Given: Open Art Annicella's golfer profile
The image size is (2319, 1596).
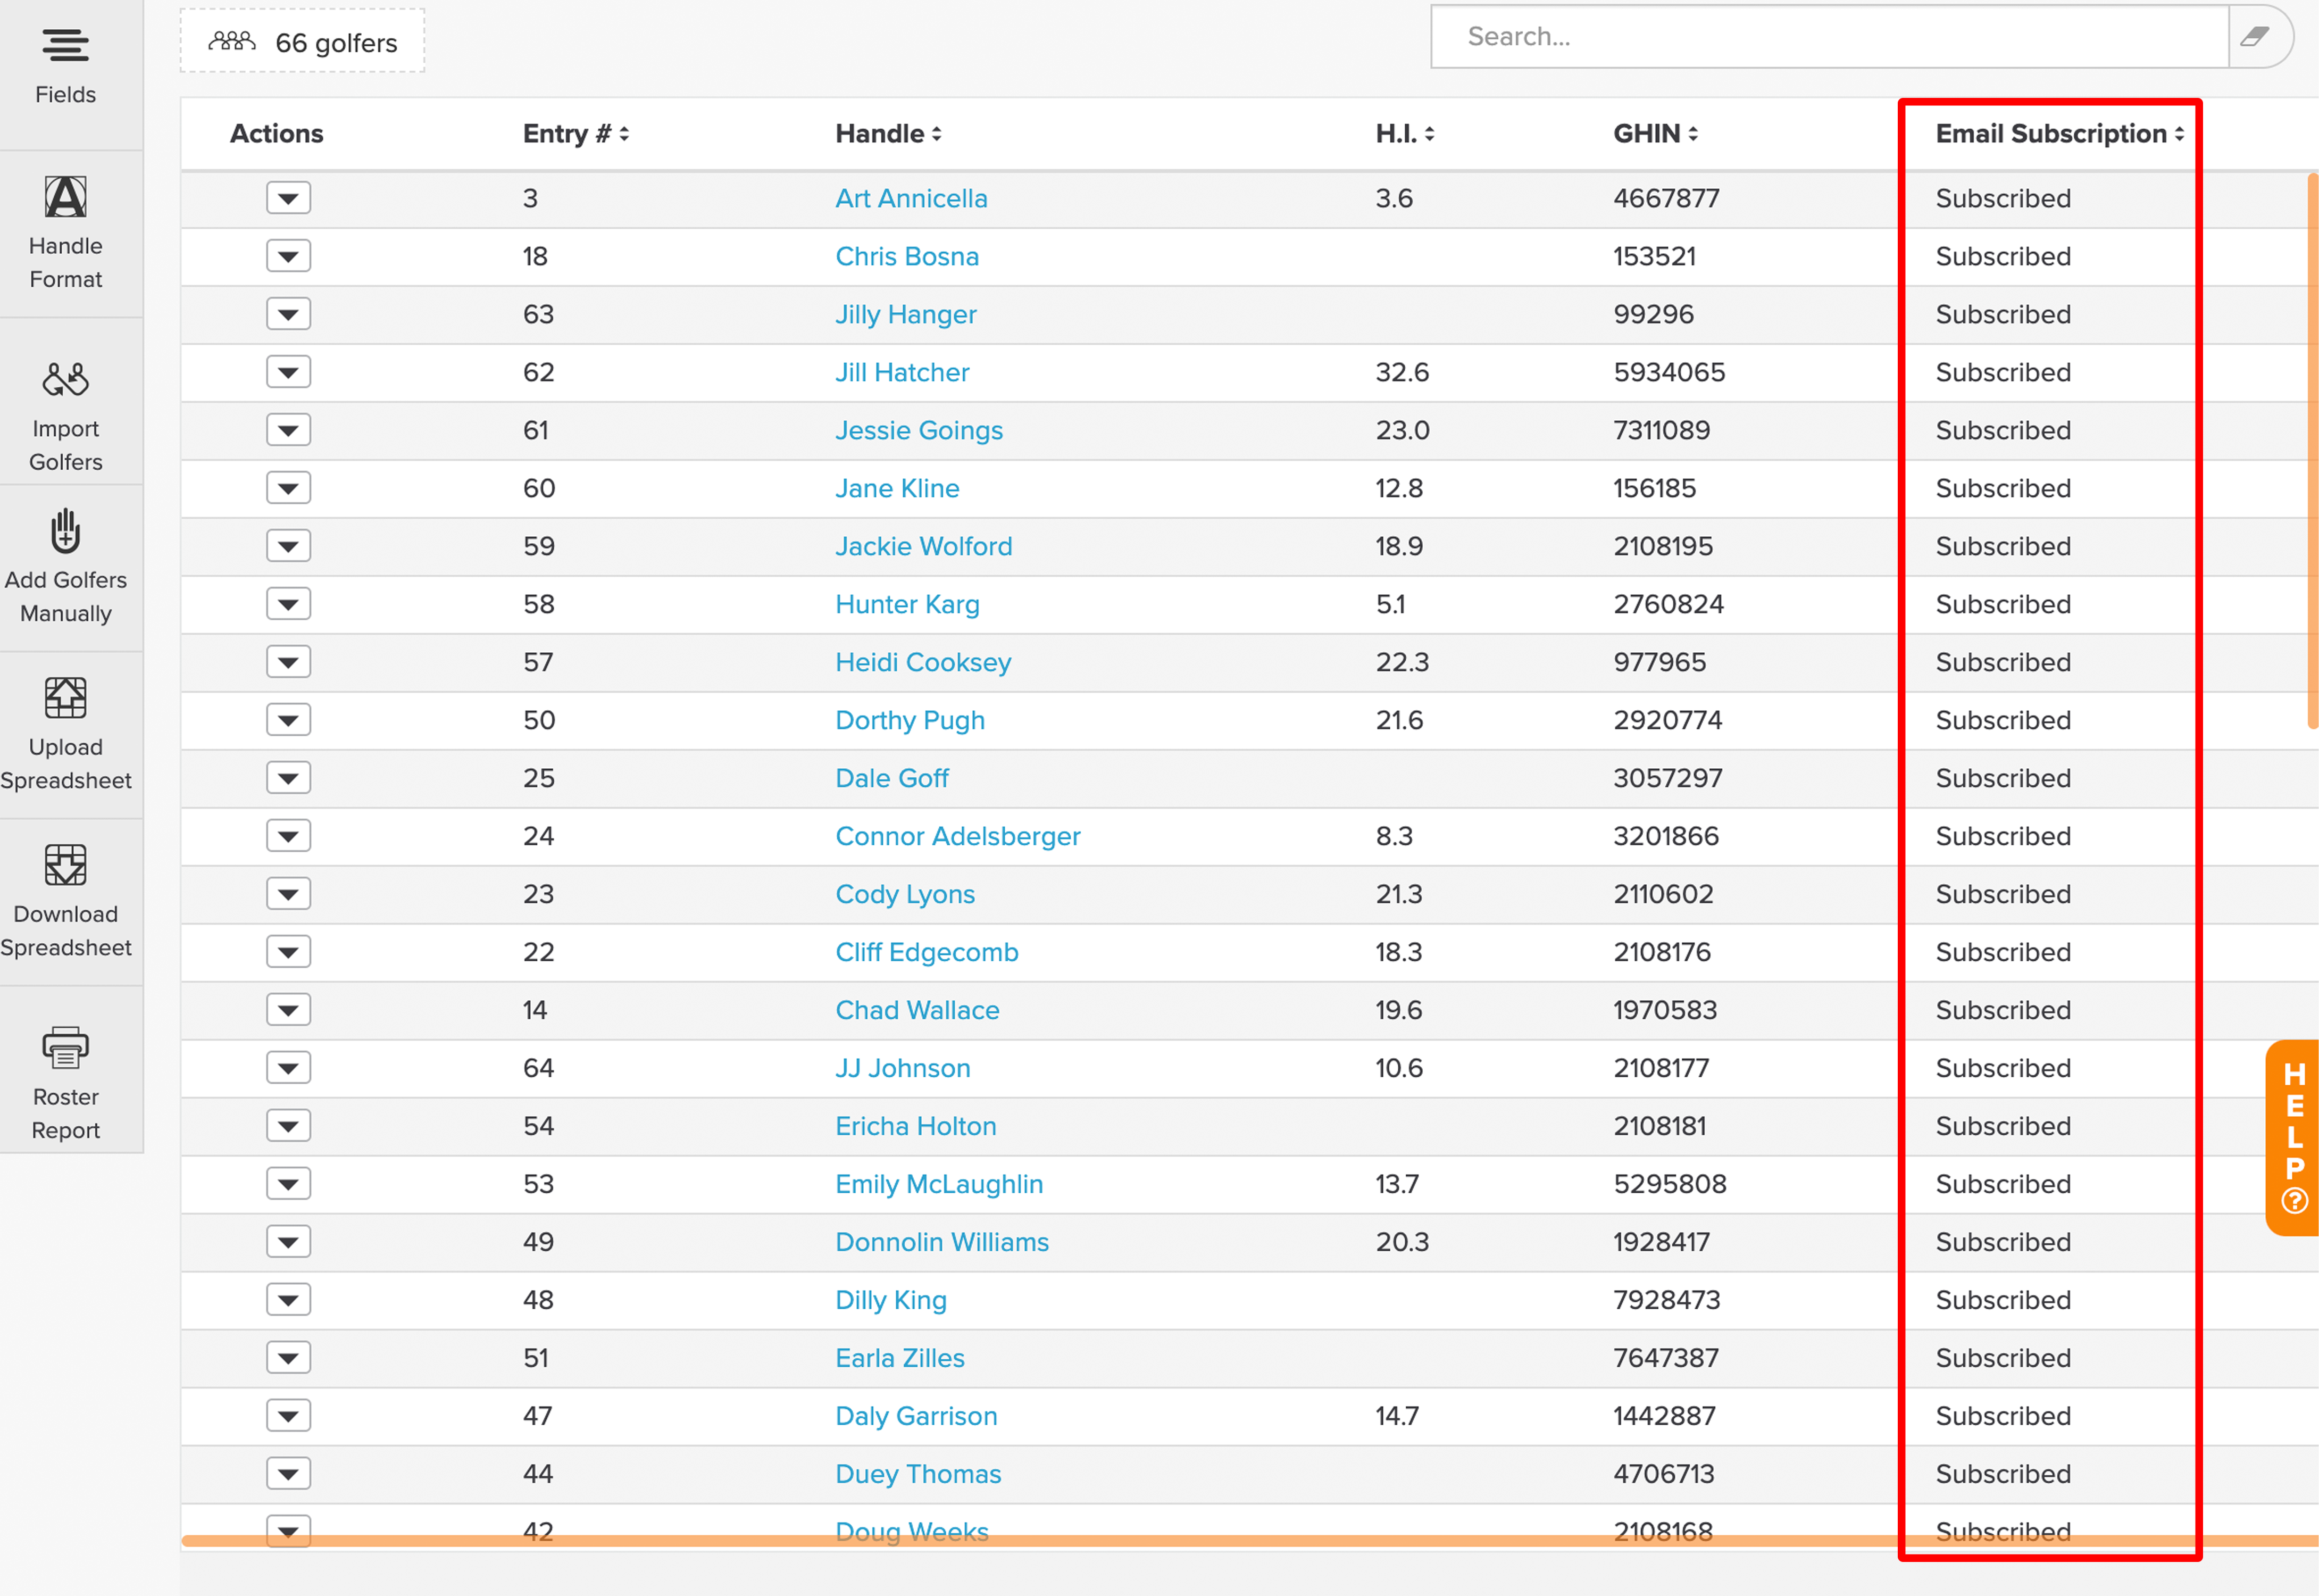Looking at the screenshot, I should click(911, 198).
